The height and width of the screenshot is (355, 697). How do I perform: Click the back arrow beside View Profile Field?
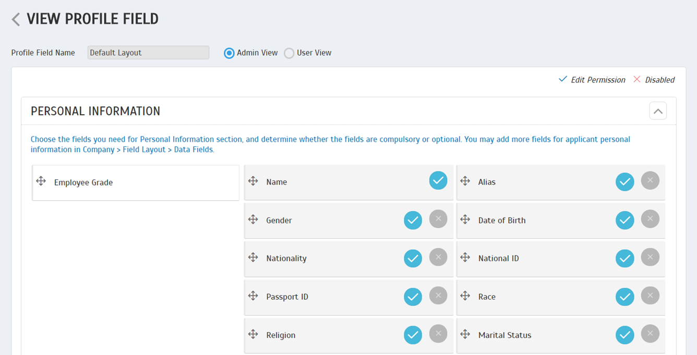coord(16,20)
